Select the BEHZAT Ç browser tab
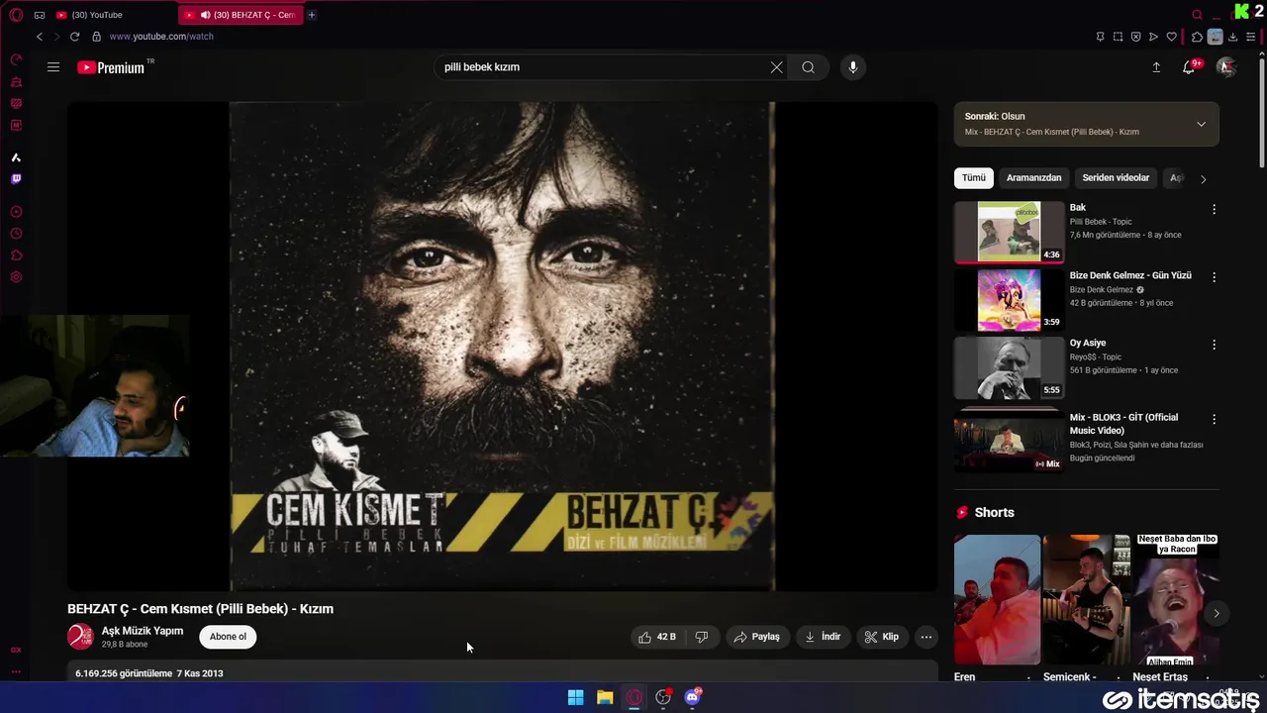This screenshot has width=1267, height=713. tap(241, 15)
